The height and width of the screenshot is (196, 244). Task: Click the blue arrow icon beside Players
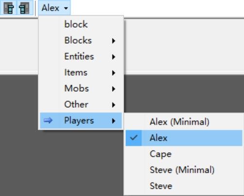coord(48,120)
